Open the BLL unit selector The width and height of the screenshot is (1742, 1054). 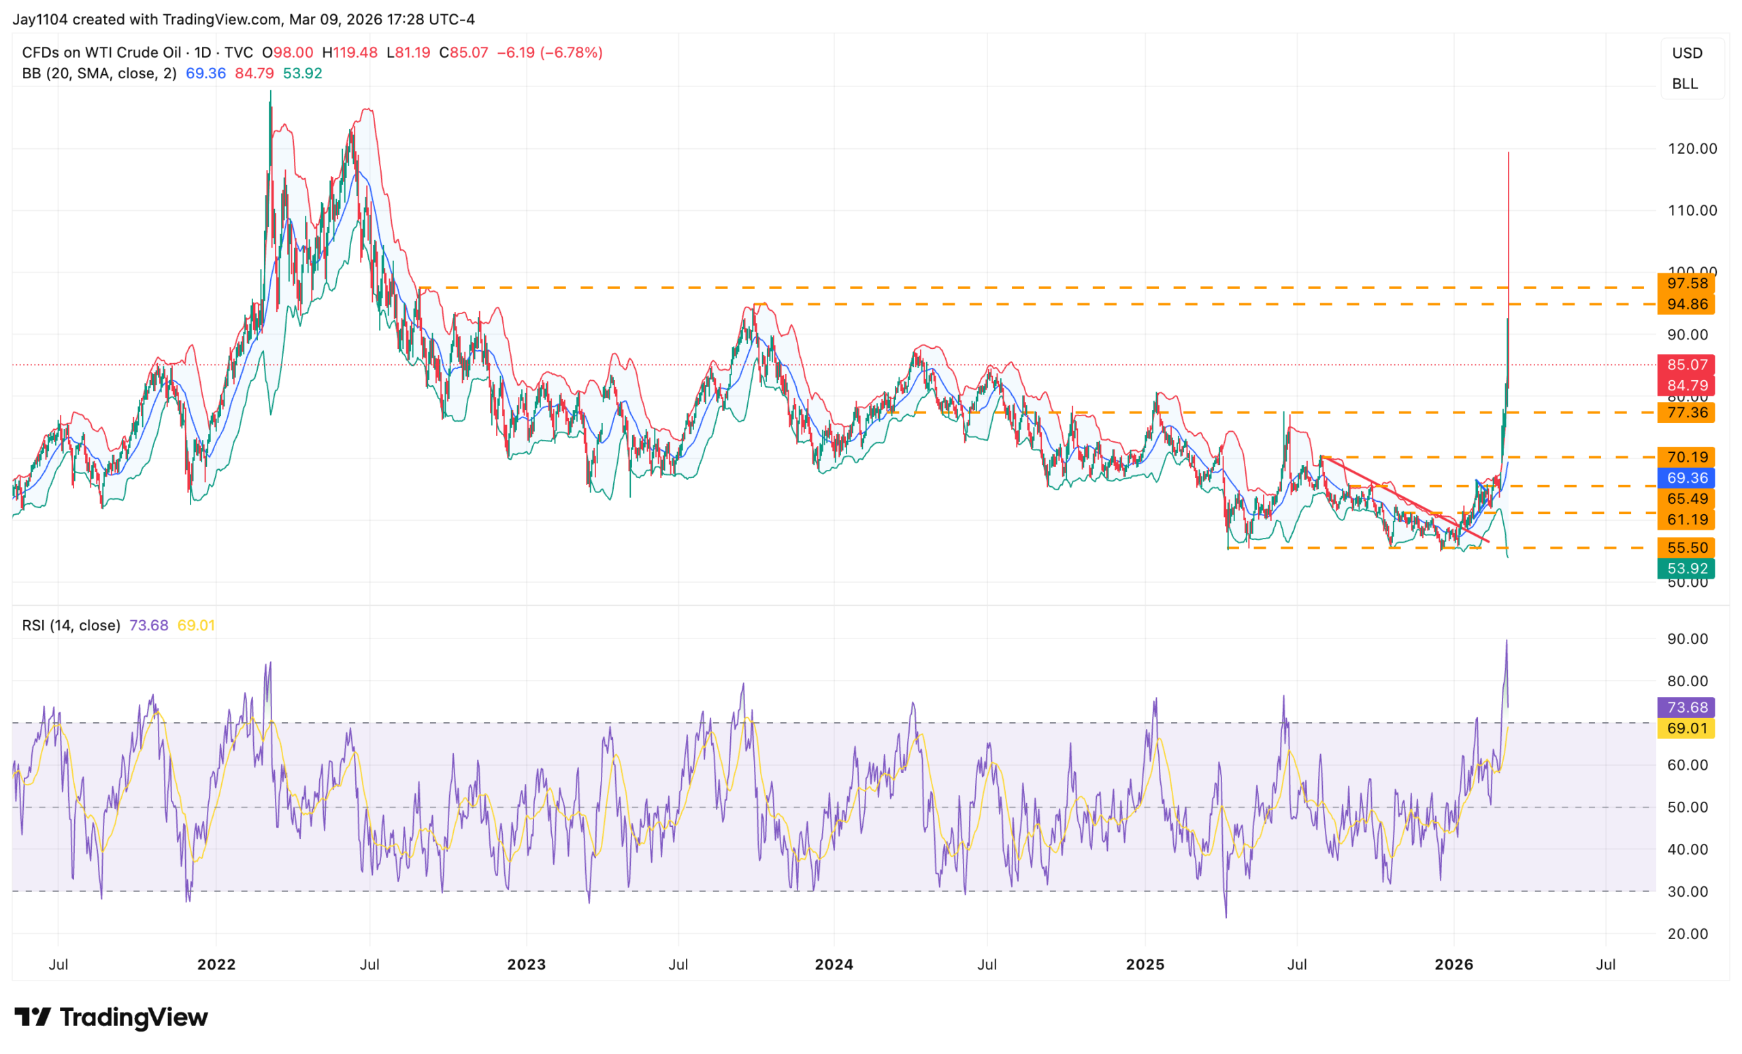coord(1685,84)
